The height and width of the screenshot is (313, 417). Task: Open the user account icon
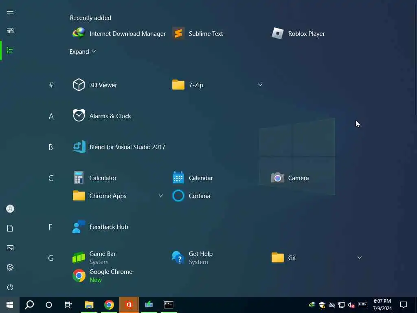pos(10,209)
